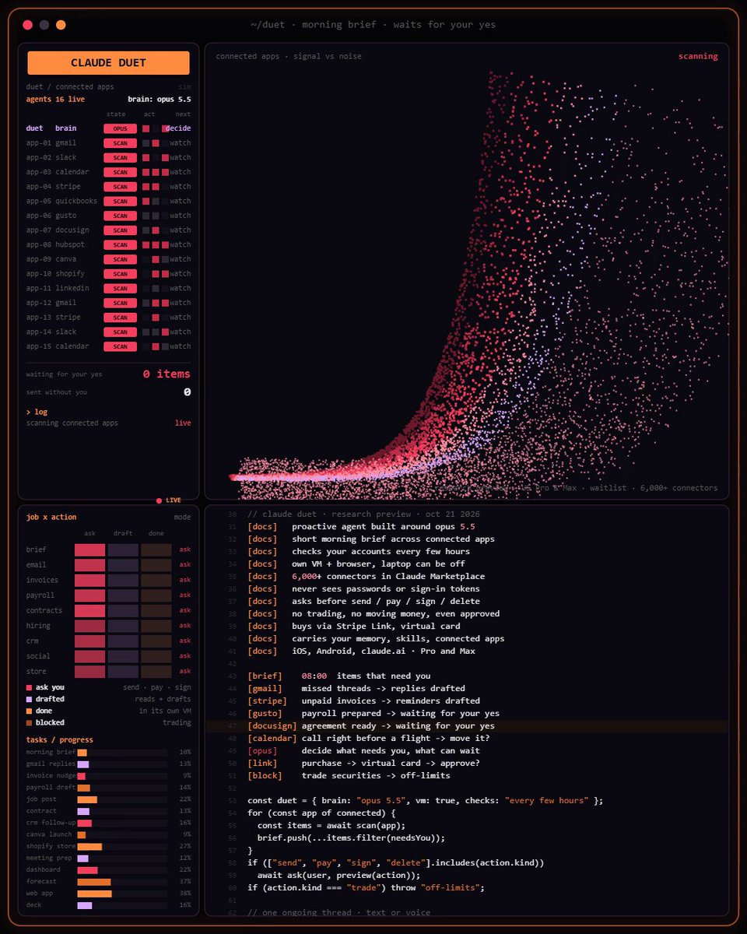
Task: Click the pink macOS-style window dot
Action: tap(28, 25)
